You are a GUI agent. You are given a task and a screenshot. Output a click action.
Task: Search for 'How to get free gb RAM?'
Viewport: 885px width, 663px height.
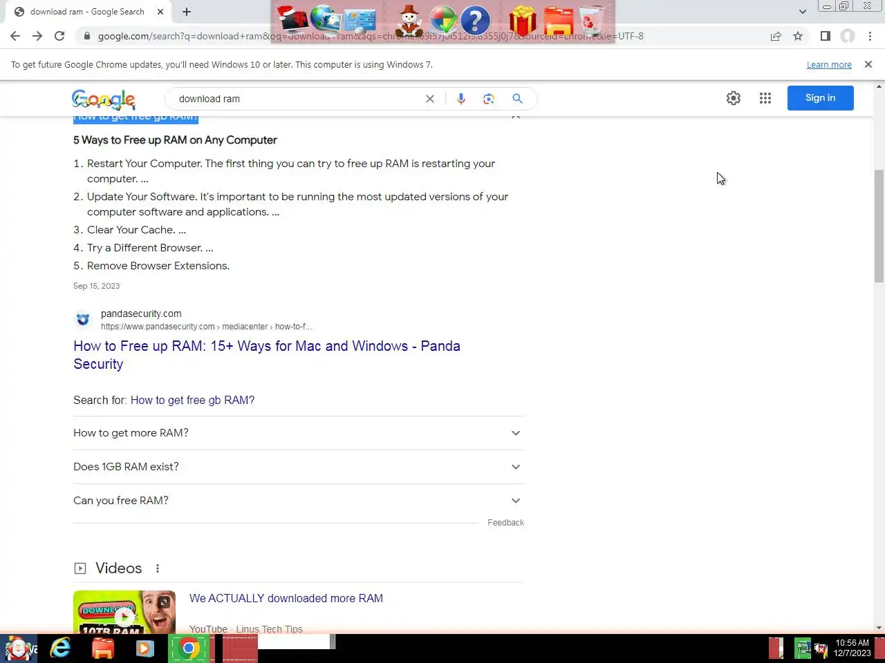coord(192,400)
